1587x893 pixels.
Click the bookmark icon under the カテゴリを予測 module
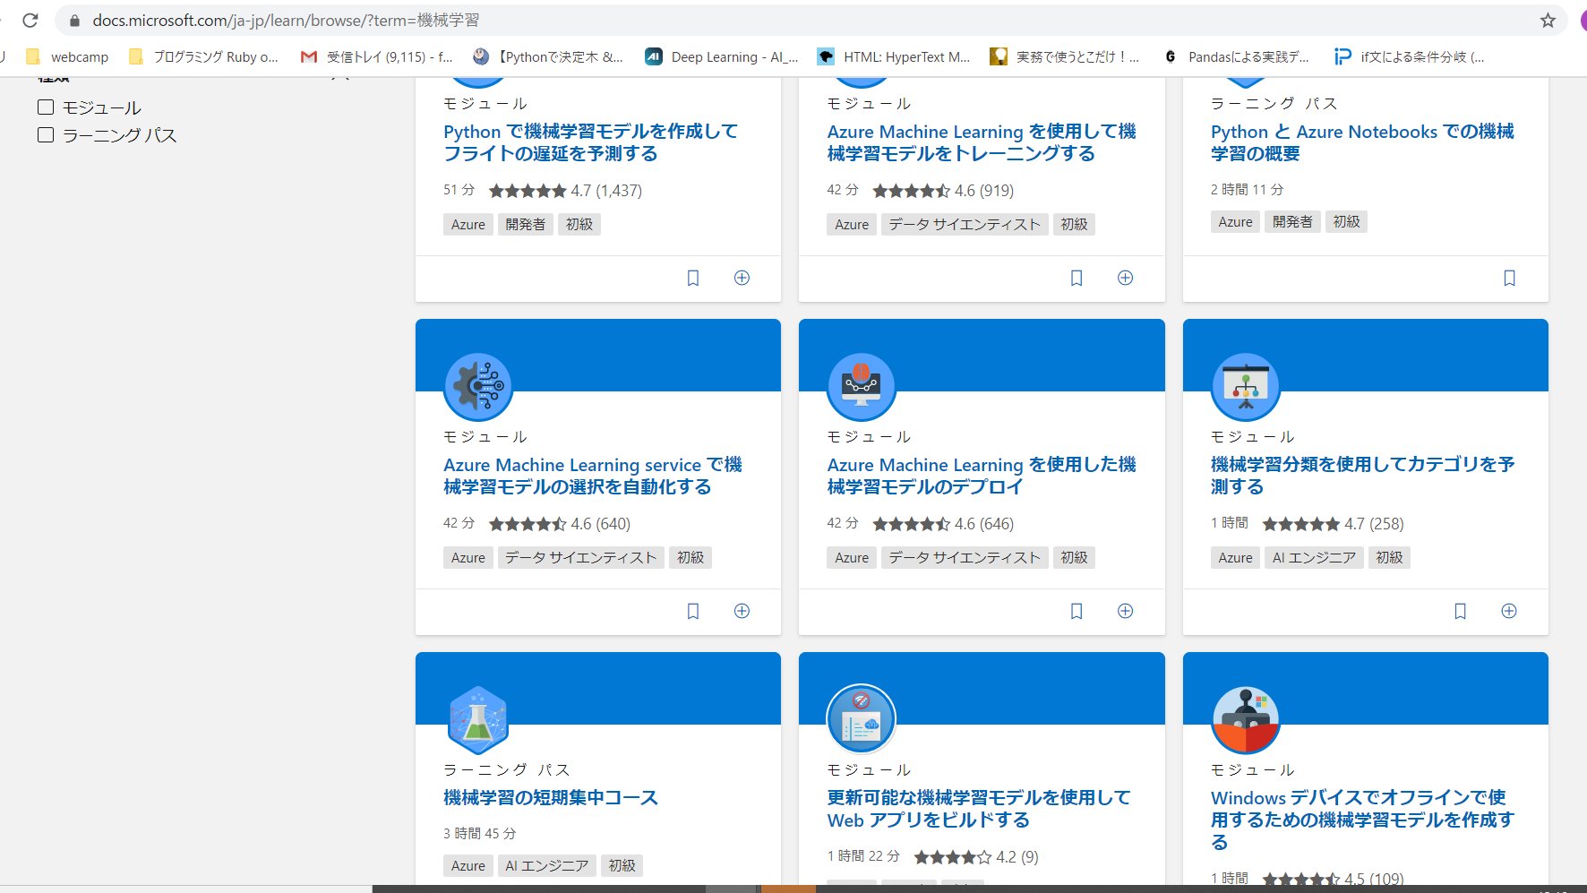pos(1460,611)
